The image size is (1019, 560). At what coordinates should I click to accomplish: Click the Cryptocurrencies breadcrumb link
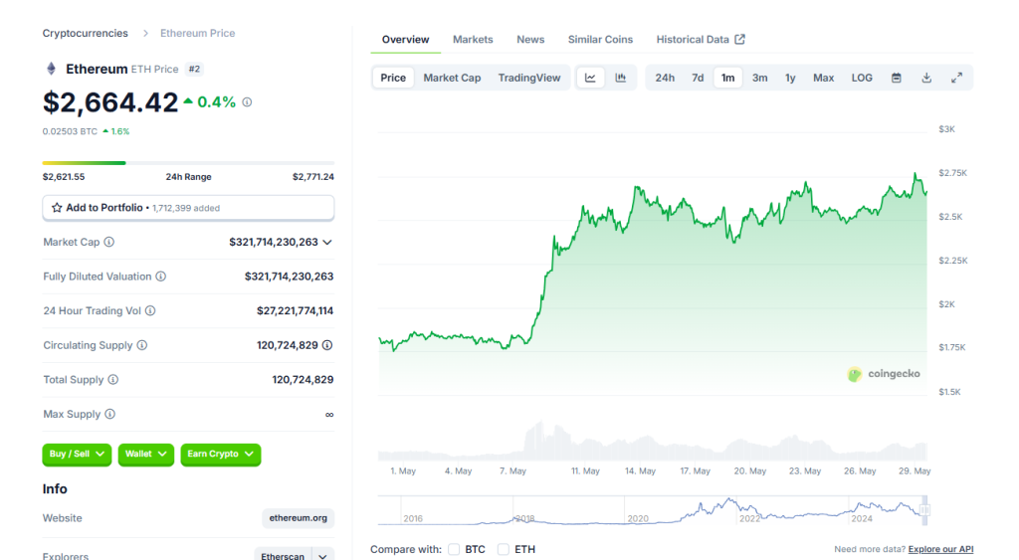pos(86,33)
